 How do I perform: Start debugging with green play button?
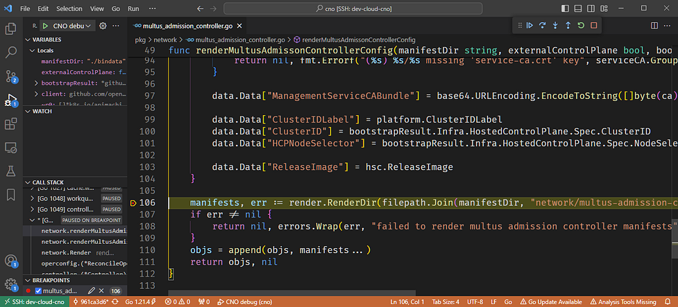point(45,26)
